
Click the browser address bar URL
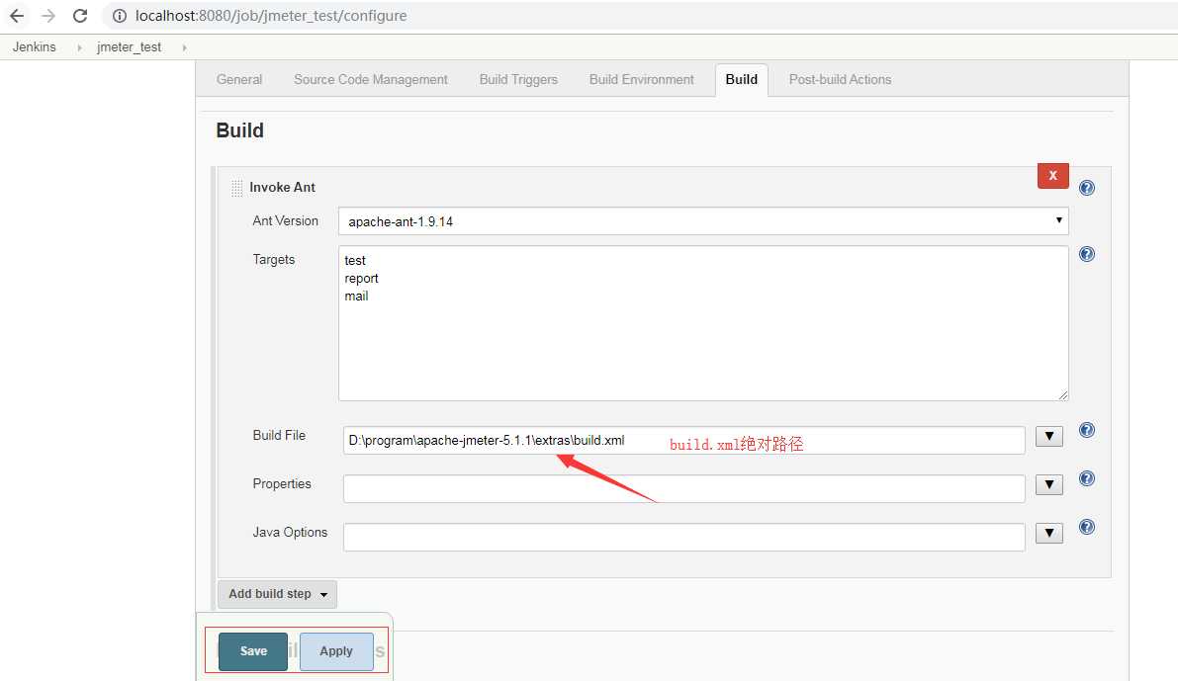(270, 16)
